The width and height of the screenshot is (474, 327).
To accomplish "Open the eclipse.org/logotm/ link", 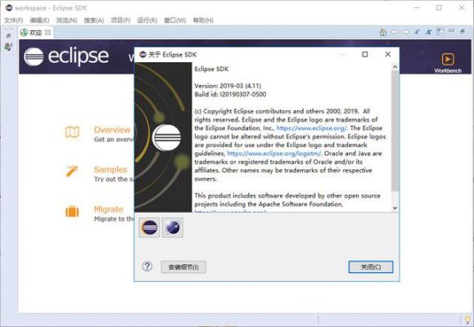I will tap(274, 154).
